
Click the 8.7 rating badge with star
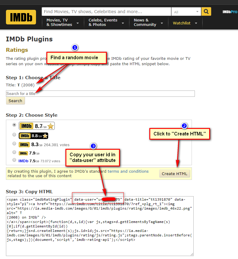(x=37, y=126)
